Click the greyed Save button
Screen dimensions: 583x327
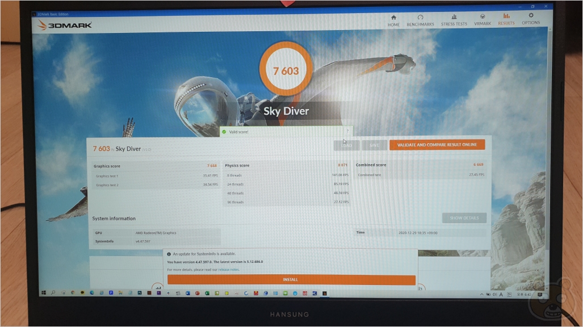(374, 145)
